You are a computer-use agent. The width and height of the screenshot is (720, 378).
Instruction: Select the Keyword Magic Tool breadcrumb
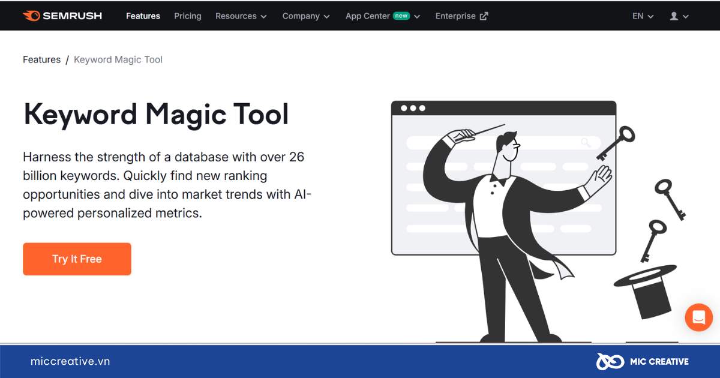(x=118, y=59)
